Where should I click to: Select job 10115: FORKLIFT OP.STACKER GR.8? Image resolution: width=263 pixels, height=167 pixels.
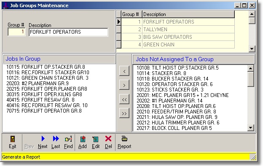coord(46,67)
